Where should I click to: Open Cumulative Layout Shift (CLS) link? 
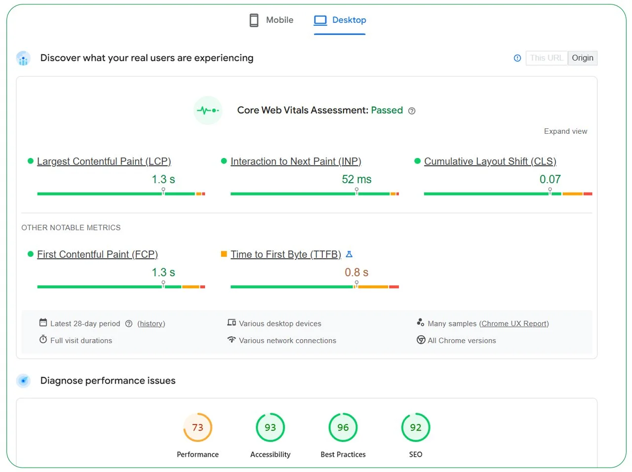tap(490, 161)
